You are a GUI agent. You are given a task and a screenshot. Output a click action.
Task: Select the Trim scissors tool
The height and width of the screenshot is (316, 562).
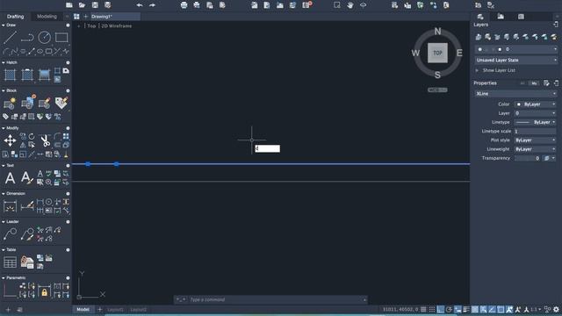pyautogui.click(x=45, y=140)
